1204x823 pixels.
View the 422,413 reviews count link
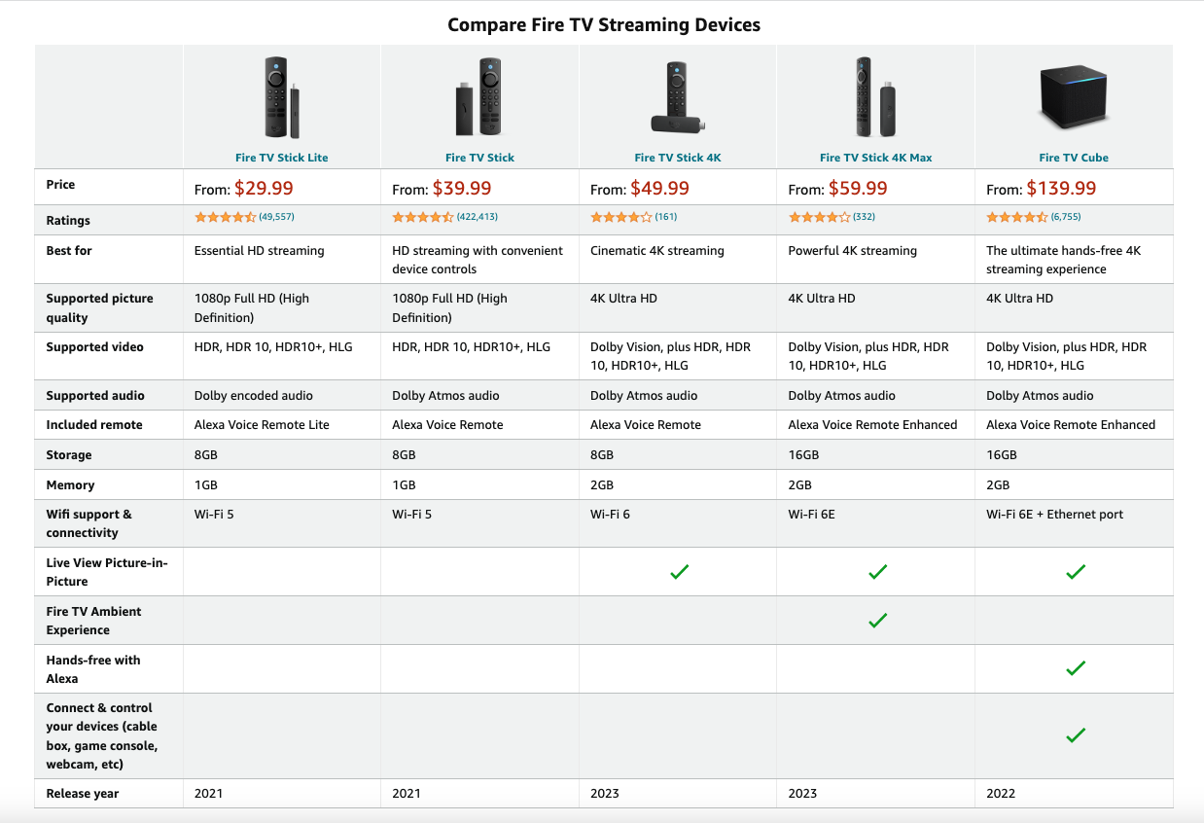[478, 217]
